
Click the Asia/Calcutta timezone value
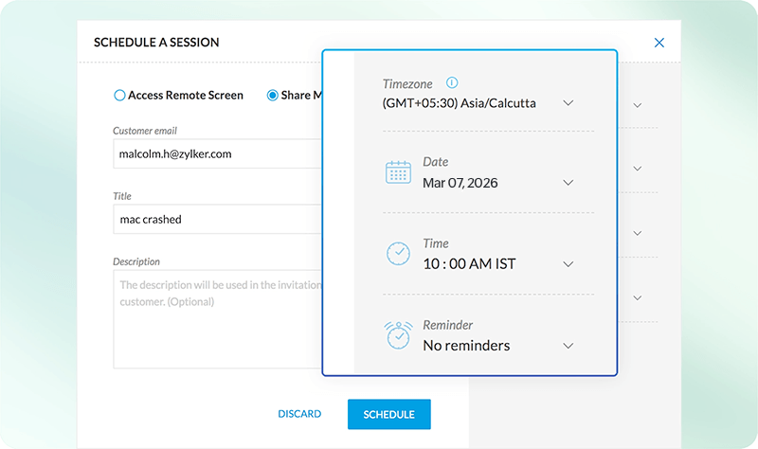(x=460, y=102)
